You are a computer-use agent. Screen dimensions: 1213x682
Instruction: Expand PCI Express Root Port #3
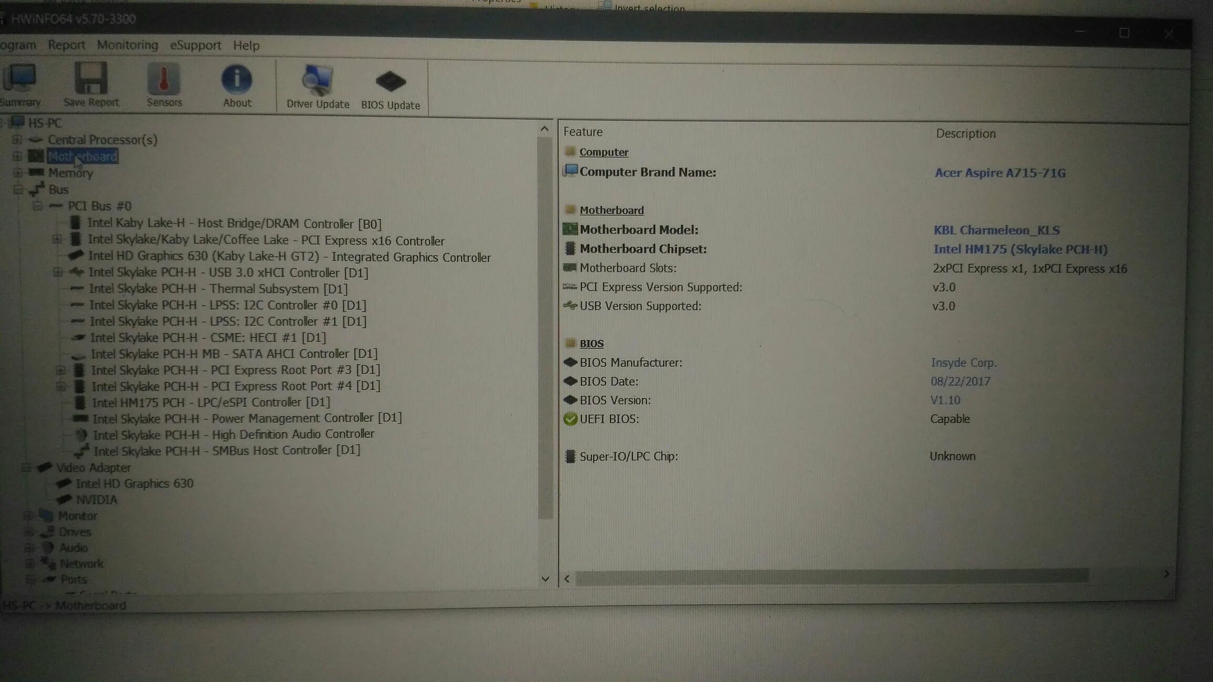(x=60, y=370)
